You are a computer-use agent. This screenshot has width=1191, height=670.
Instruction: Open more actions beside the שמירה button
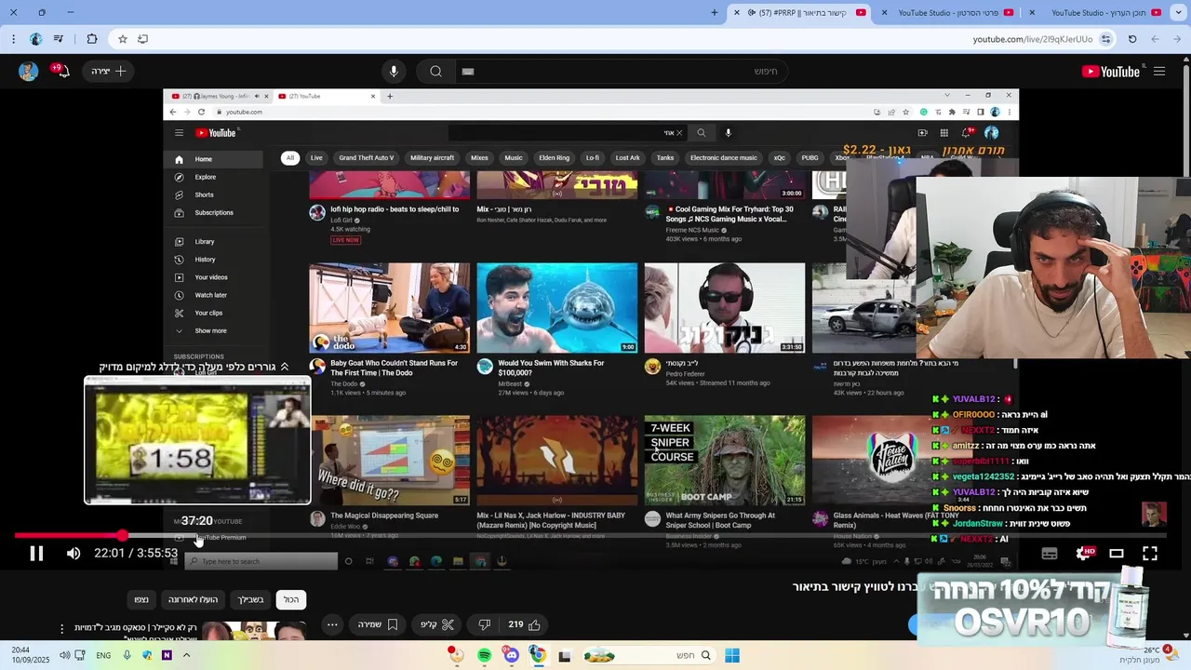pos(332,625)
